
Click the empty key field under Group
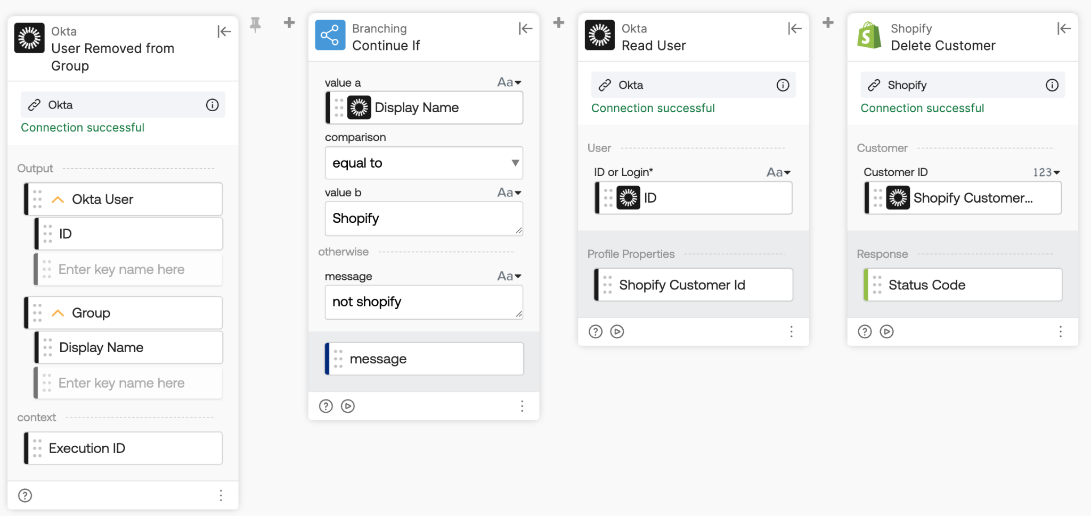(128, 383)
